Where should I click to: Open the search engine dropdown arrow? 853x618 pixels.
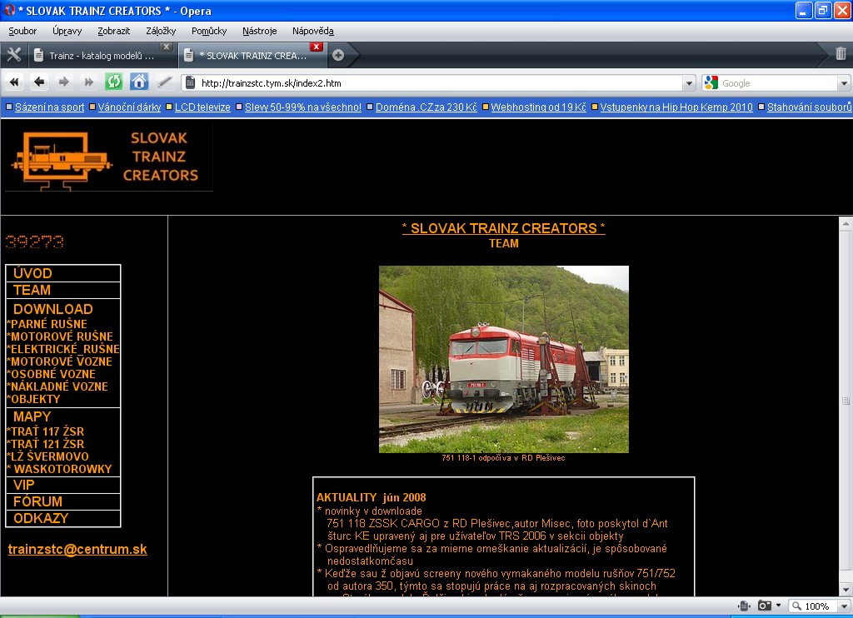(844, 83)
